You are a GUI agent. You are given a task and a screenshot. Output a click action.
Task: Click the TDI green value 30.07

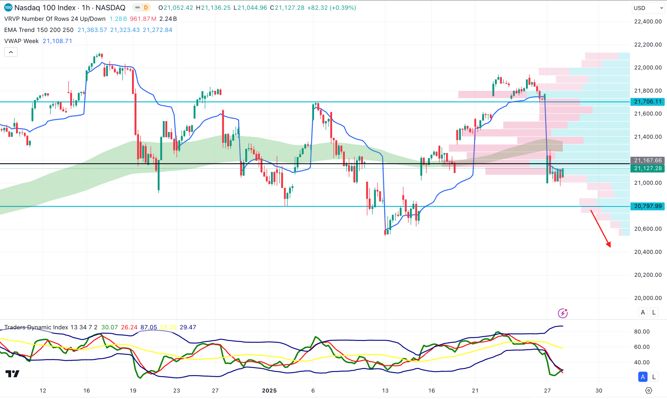coord(109,327)
